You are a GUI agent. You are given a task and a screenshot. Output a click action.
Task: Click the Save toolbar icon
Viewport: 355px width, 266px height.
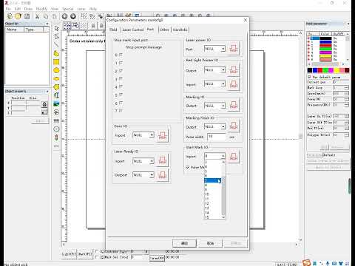click(x=27, y=16)
